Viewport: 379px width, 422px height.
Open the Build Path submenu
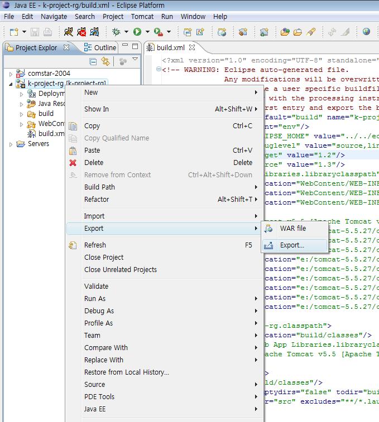tap(165, 187)
